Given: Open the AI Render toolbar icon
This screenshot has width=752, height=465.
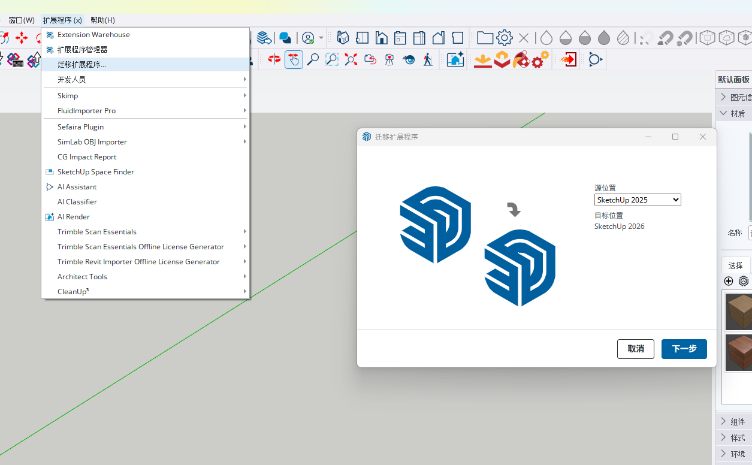Looking at the screenshot, I should [x=455, y=59].
